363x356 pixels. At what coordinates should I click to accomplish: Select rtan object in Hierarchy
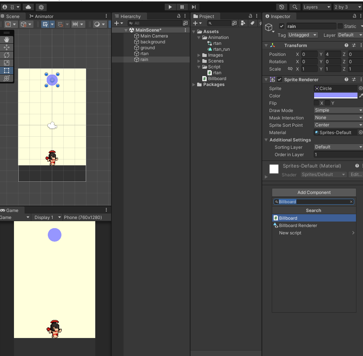coord(144,54)
